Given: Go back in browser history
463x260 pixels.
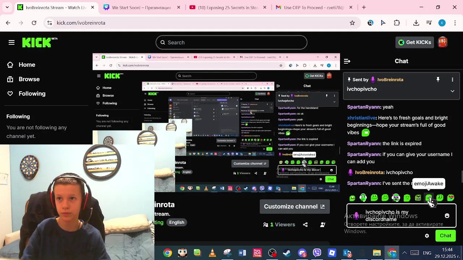Looking at the screenshot, I should [8, 23].
